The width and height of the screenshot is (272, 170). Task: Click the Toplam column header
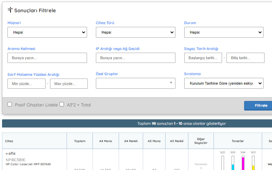pos(80,141)
